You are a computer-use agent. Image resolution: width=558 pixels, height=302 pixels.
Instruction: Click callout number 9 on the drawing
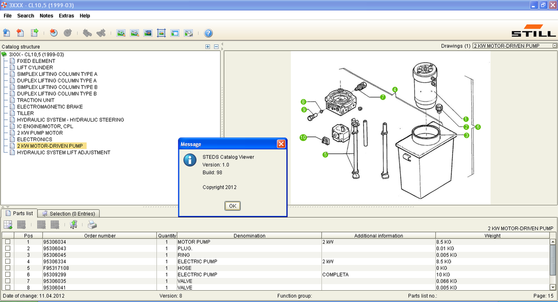coord(304,109)
